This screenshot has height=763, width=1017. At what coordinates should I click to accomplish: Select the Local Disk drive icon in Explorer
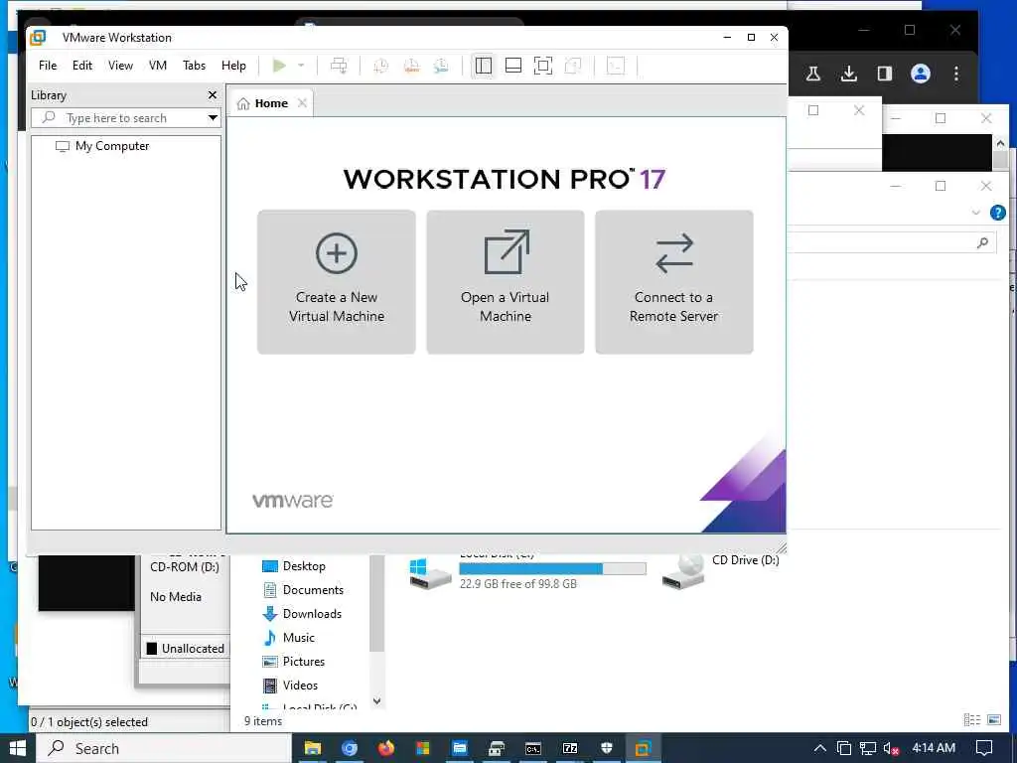pyautogui.click(x=430, y=572)
